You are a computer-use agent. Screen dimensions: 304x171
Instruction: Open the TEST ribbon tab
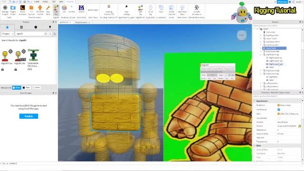pyautogui.click(x=54, y=1)
